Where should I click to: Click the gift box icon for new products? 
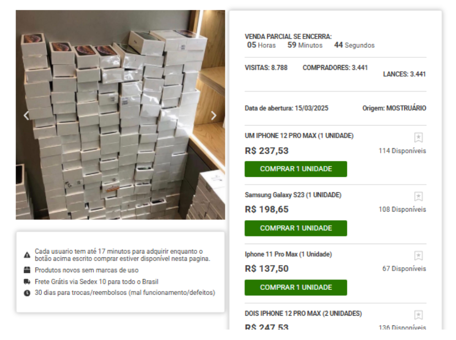[27, 271]
